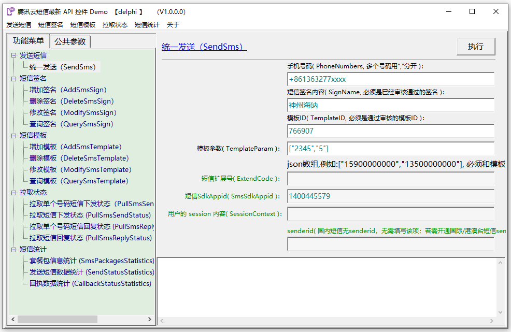Screen dimensions: 511x332
Task: Click output area scroll right arrow
Action: (492, 321)
